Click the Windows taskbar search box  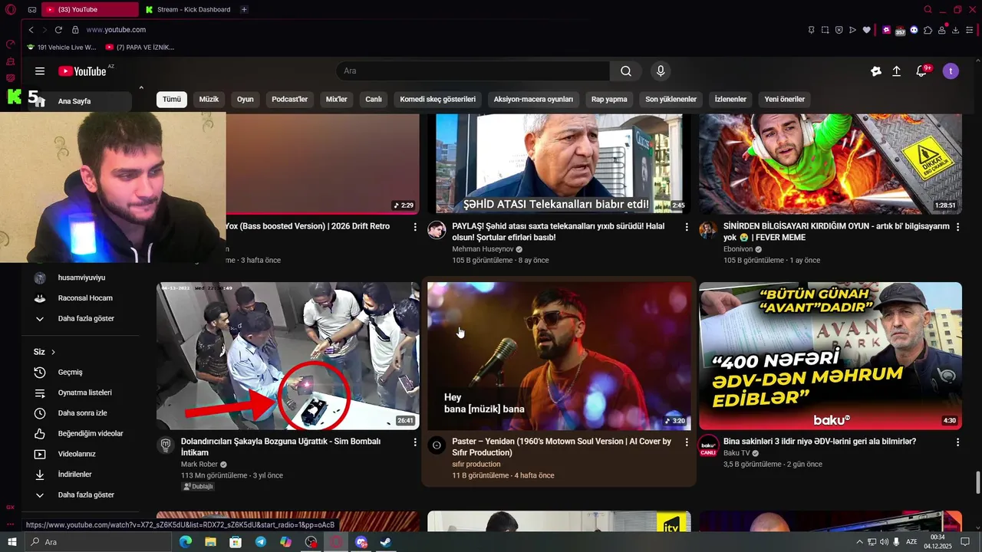(x=100, y=542)
